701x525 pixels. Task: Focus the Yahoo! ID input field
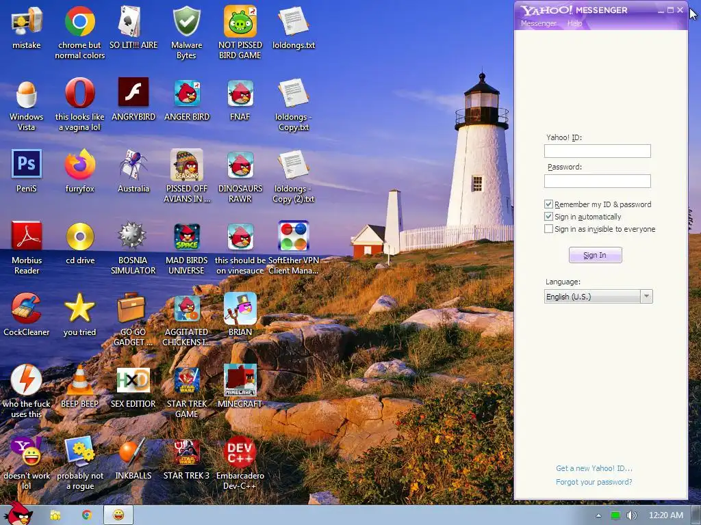pos(597,151)
